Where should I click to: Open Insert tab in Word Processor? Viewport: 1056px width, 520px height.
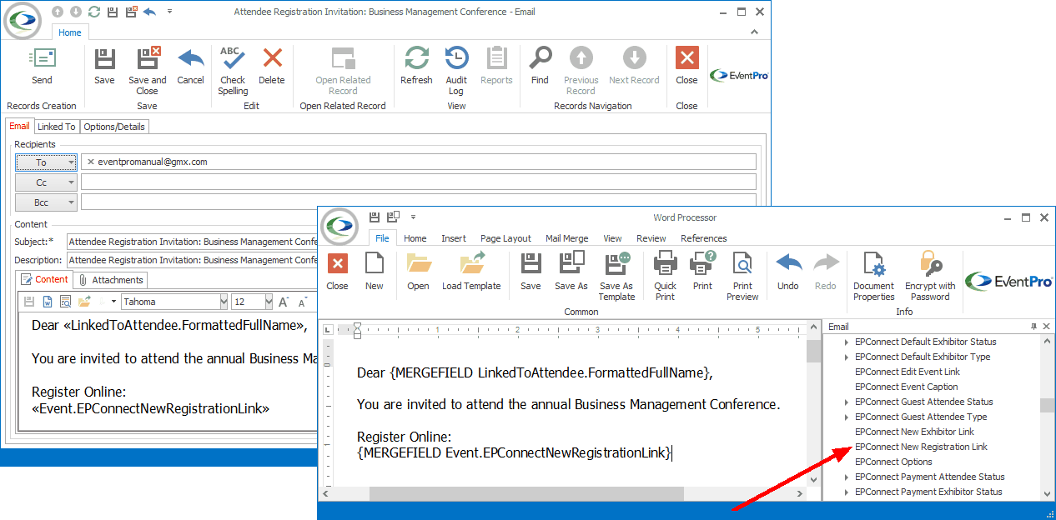pos(454,238)
